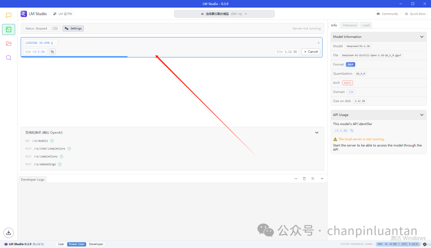The height and width of the screenshot is (248, 431).
Task: Click the llm r1-1.5b model label
Action: pos(35,51)
